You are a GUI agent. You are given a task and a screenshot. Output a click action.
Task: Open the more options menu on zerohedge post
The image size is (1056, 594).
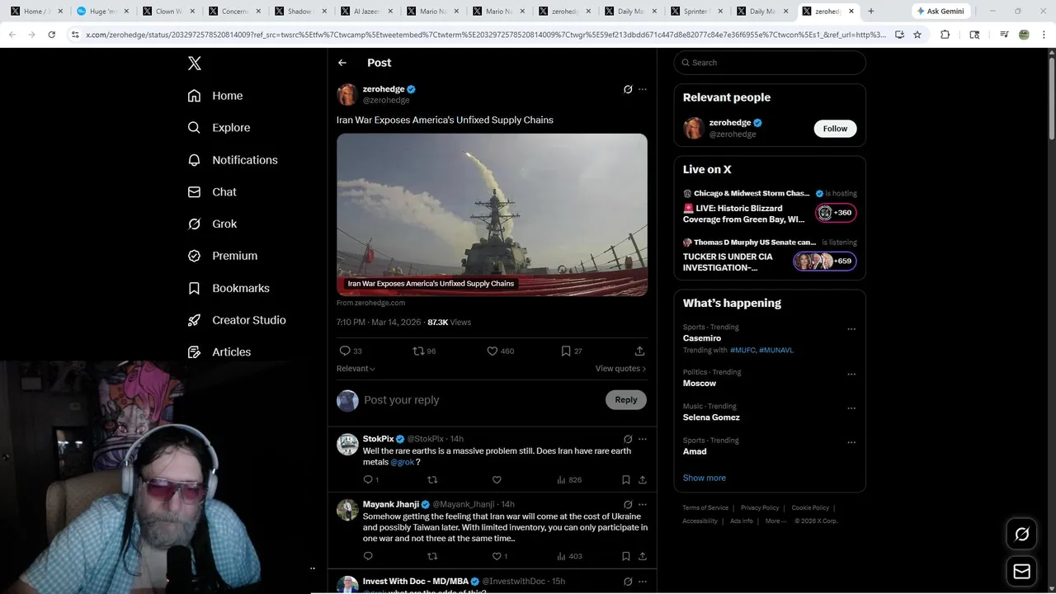643,89
